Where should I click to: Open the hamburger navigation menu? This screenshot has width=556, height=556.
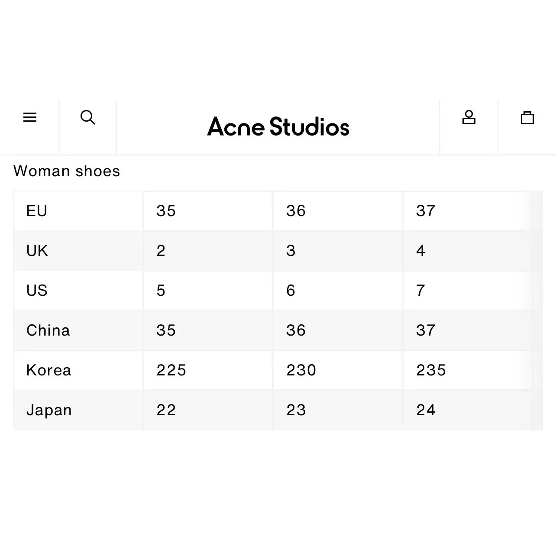[x=29, y=117]
